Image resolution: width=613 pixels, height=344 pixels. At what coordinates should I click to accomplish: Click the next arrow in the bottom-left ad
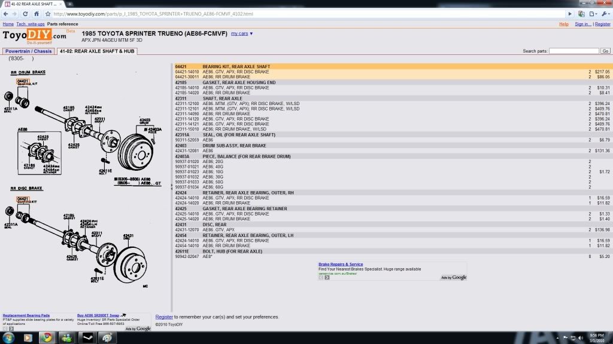[11, 329]
